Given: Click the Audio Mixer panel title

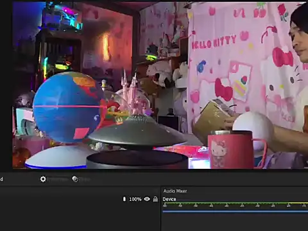Looking at the screenshot, I should (x=175, y=191).
